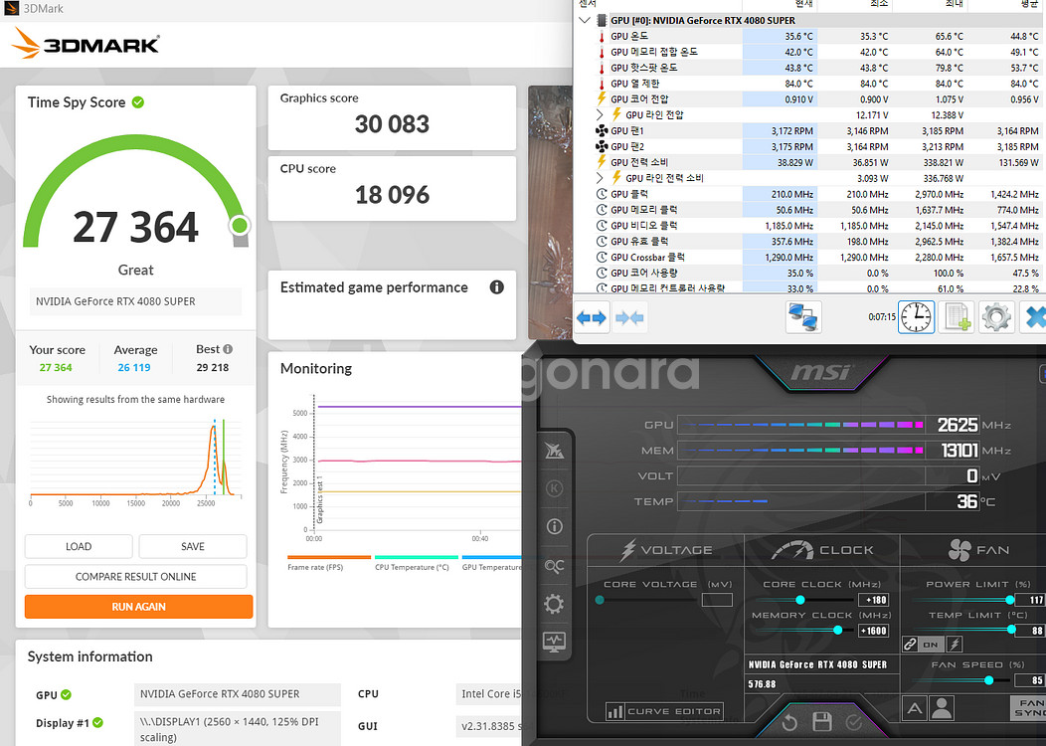Toggle the power and temp limit link icon
Screen dimensions: 1046x746
click(x=910, y=645)
